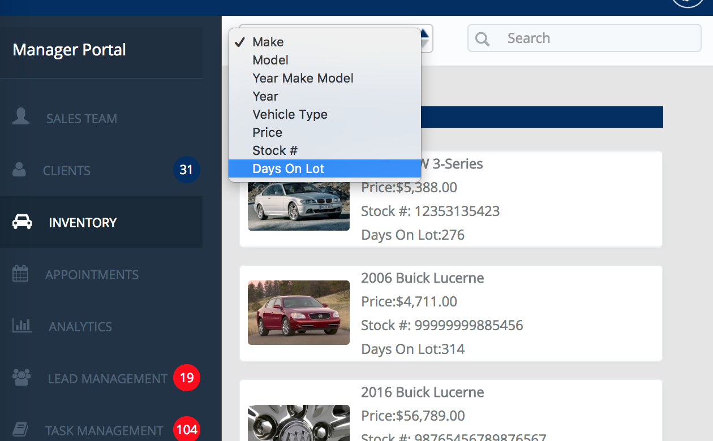The width and height of the screenshot is (713, 441).
Task: Click the Lead Management group icon
Action: pyautogui.click(x=22, y=377)
